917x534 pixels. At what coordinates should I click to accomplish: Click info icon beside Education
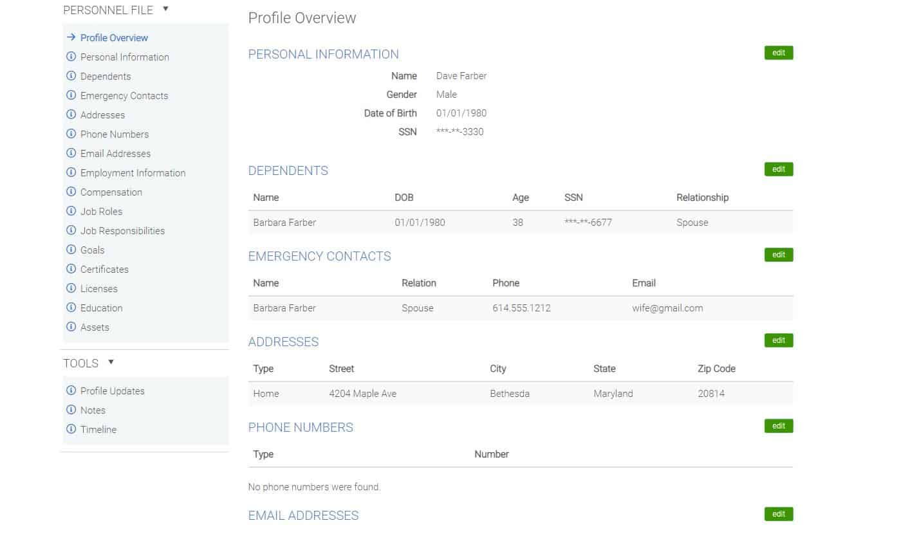click(x=71, y=308)
